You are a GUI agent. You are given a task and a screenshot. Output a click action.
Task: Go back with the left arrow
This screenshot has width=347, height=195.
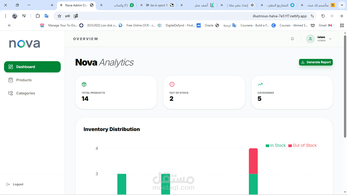[332, 16]
